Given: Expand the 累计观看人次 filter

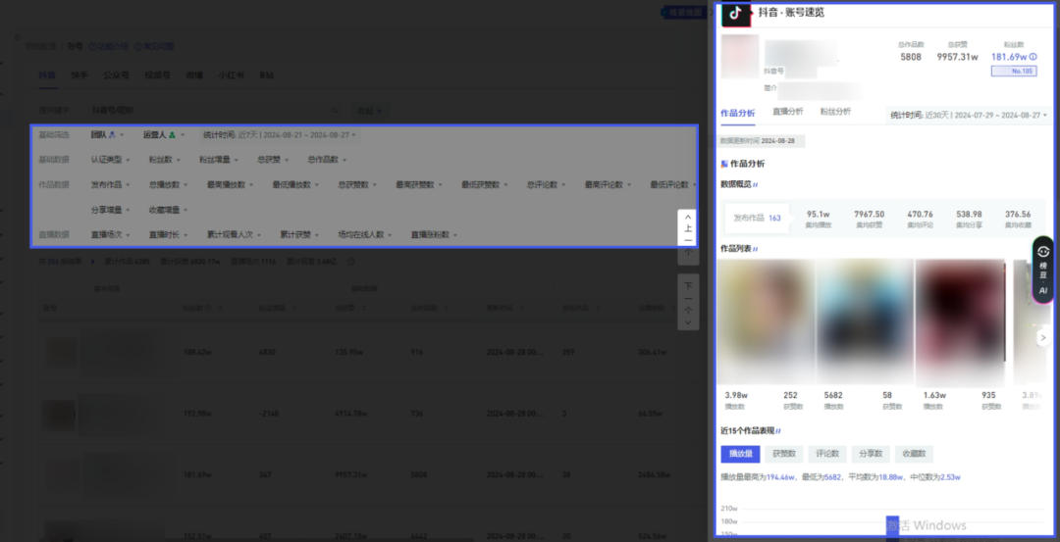Looking at the screenshot, I should 234,235.
